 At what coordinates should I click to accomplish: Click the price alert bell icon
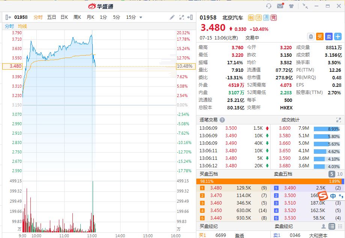tap(311, 36)
